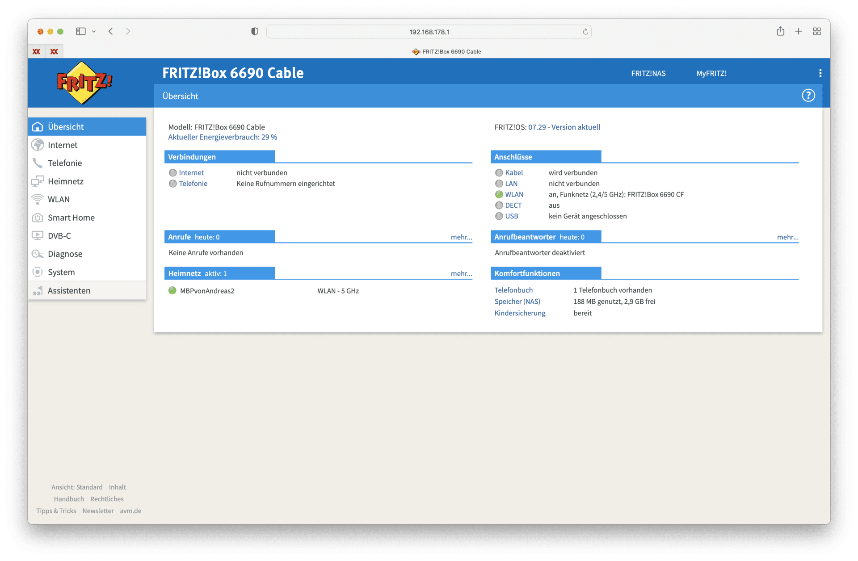Screen dimensions: 858x561
Task: Show Safari tab overview grid icon
Action: pyautogui.click(x=817, y=31)
